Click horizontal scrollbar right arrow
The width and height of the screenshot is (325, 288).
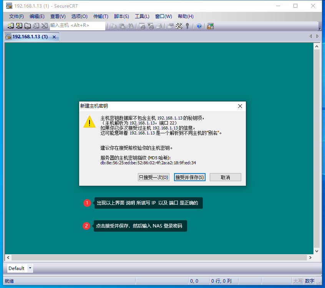click(310, 257)
